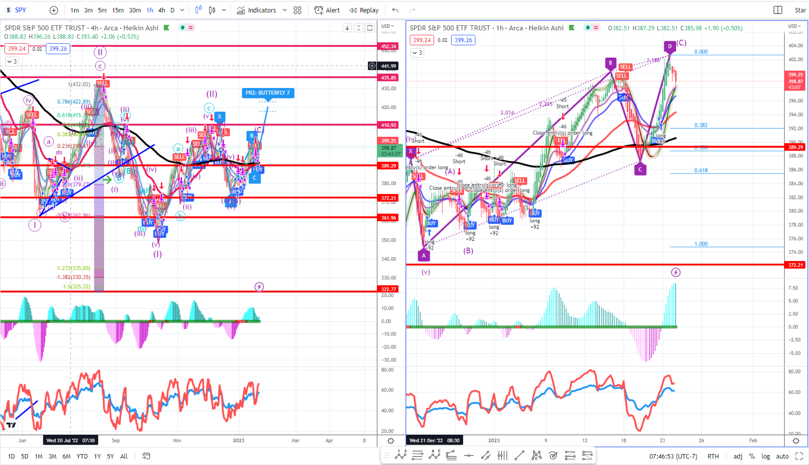Select the last favorites toolbar Fib tool

coord(587,455)
